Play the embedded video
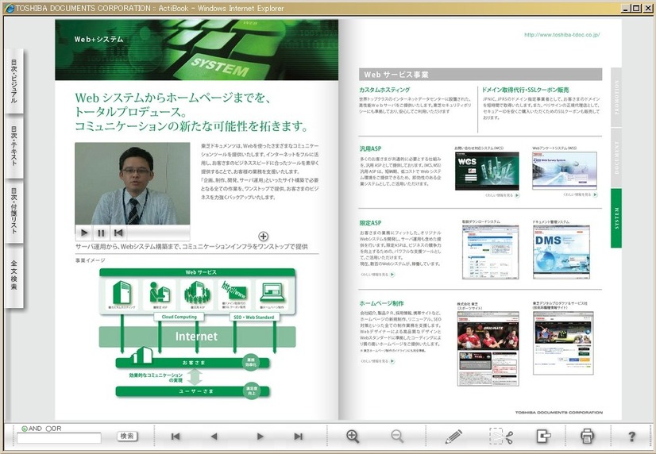The image size is (656, 454). (x=84, y=233)
